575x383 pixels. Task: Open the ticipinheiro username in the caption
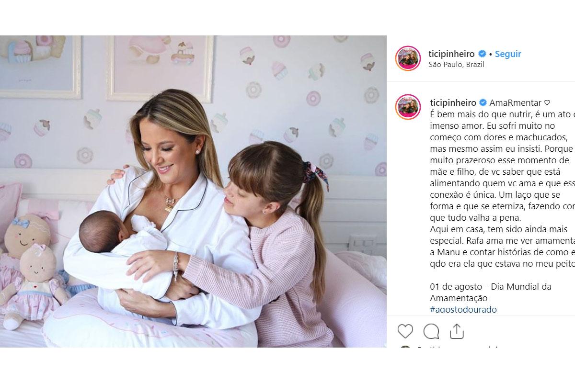coord(453,103)
